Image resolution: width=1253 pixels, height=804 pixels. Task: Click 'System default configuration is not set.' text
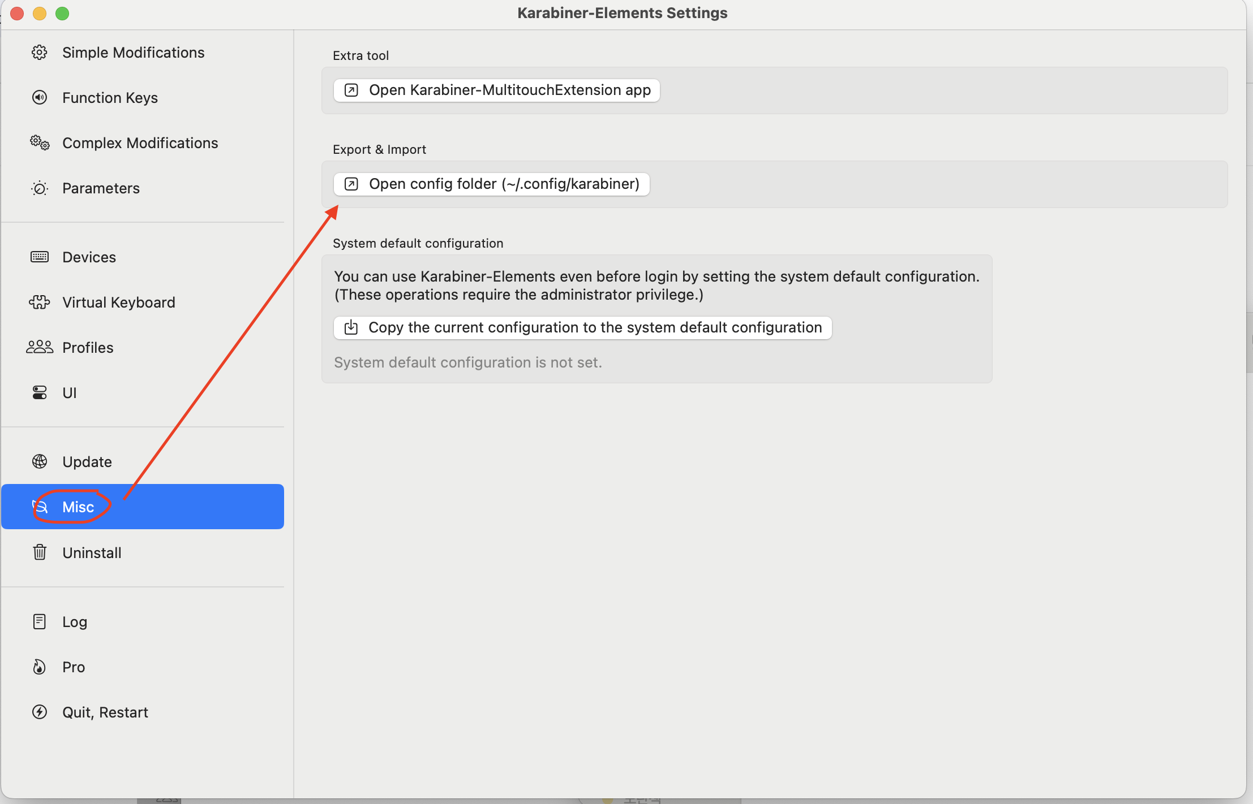468,362
